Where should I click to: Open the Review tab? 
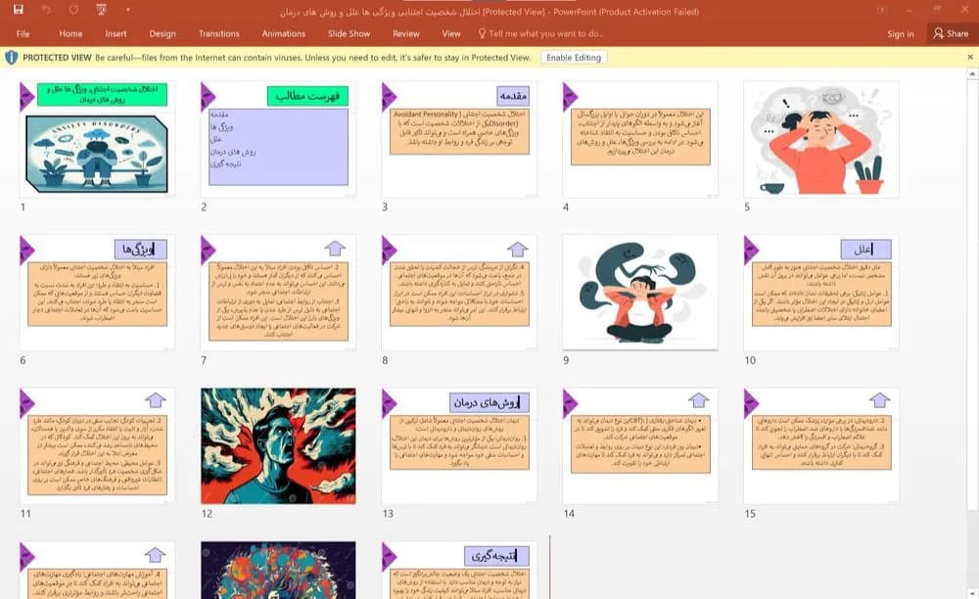tap(406, 33)
